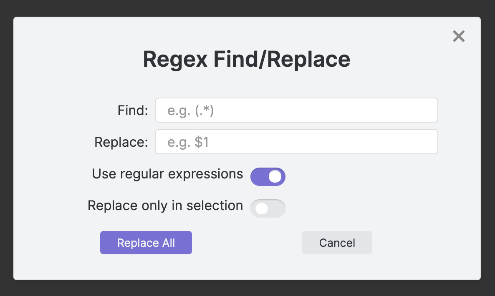The image size is (495, 296).
Task: Click Cancel to dismiss the dialog
Action: [x=337, y=242]
